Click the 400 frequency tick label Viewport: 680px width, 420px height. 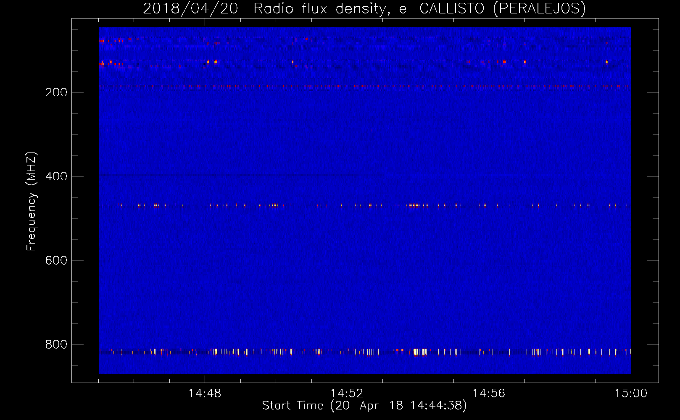tap(56, 176)
